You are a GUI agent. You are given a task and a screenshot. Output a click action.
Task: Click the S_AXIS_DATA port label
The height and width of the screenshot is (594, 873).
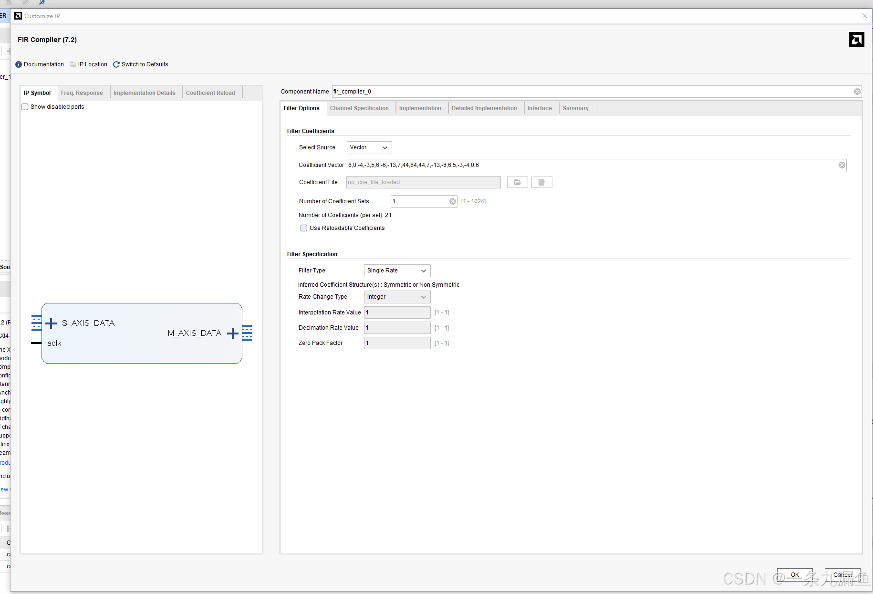click(88, 323)
